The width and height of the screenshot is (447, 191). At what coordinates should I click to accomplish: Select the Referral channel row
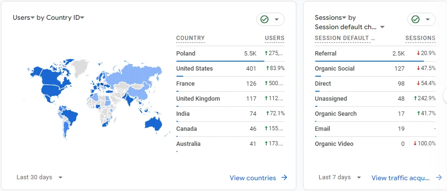point(375,54)
